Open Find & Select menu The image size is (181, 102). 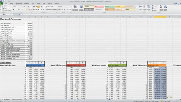(165, 8)
